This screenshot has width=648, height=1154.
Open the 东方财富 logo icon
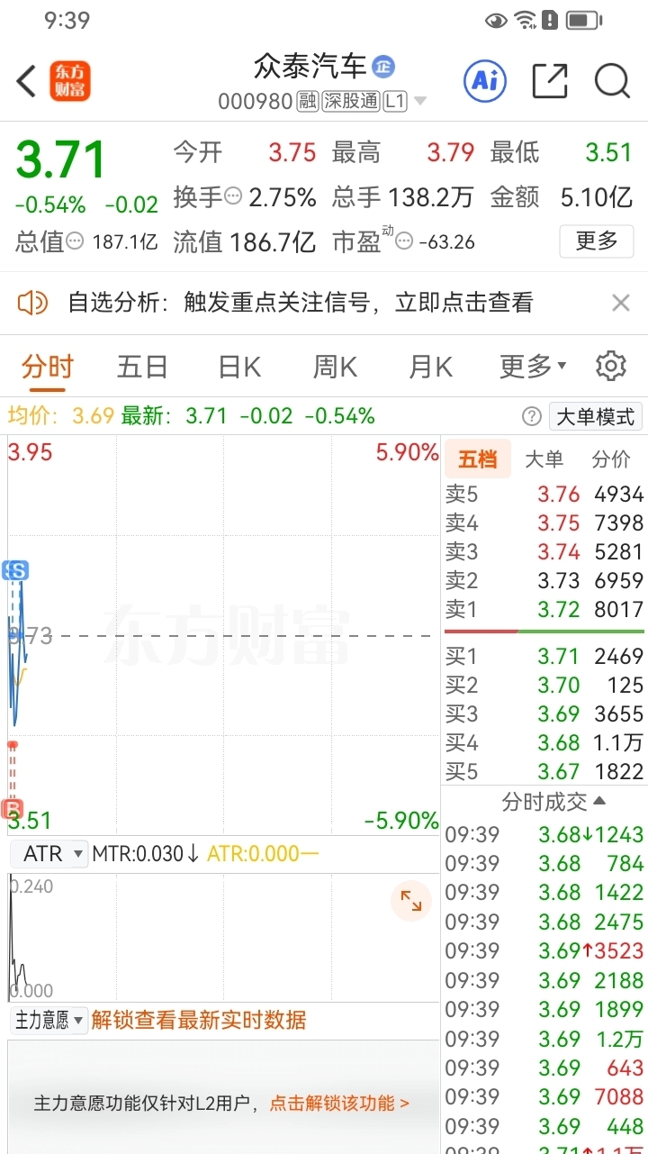click(x=70, y=82)
